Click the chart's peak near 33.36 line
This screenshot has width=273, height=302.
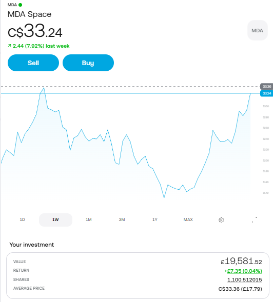[x=44, y=88]
